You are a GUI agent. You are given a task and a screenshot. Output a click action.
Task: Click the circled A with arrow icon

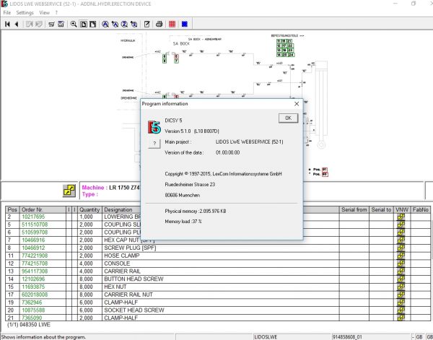pos(115,24)
